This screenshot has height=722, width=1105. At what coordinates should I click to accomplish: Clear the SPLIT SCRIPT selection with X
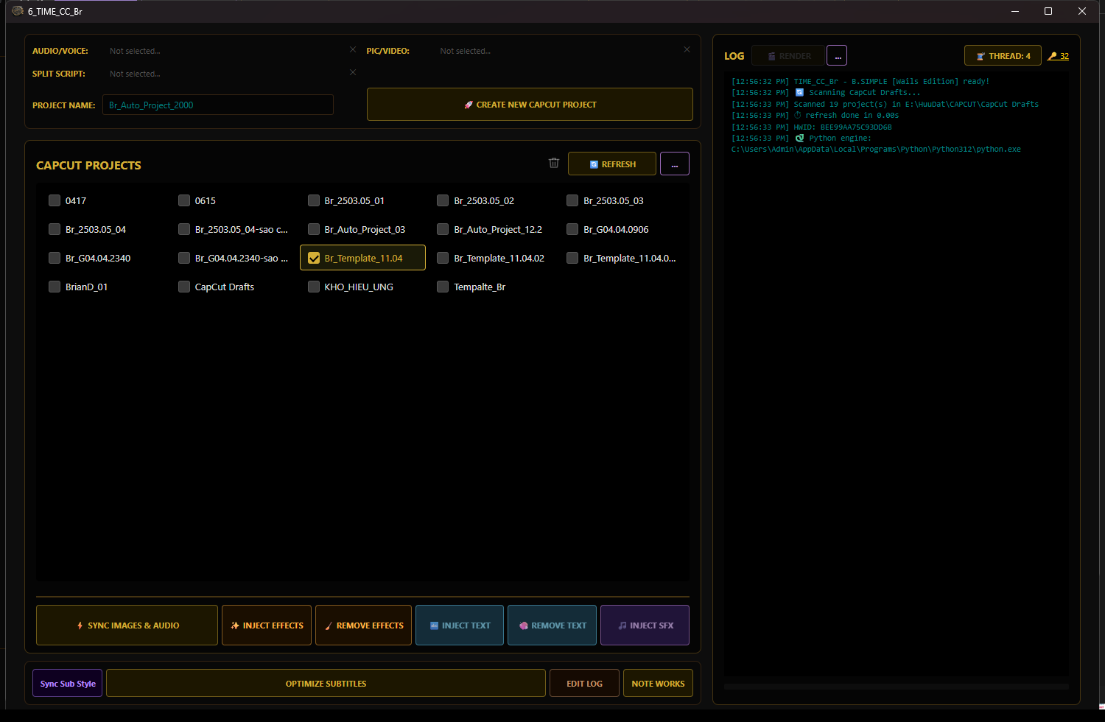[x=353, y=72]
